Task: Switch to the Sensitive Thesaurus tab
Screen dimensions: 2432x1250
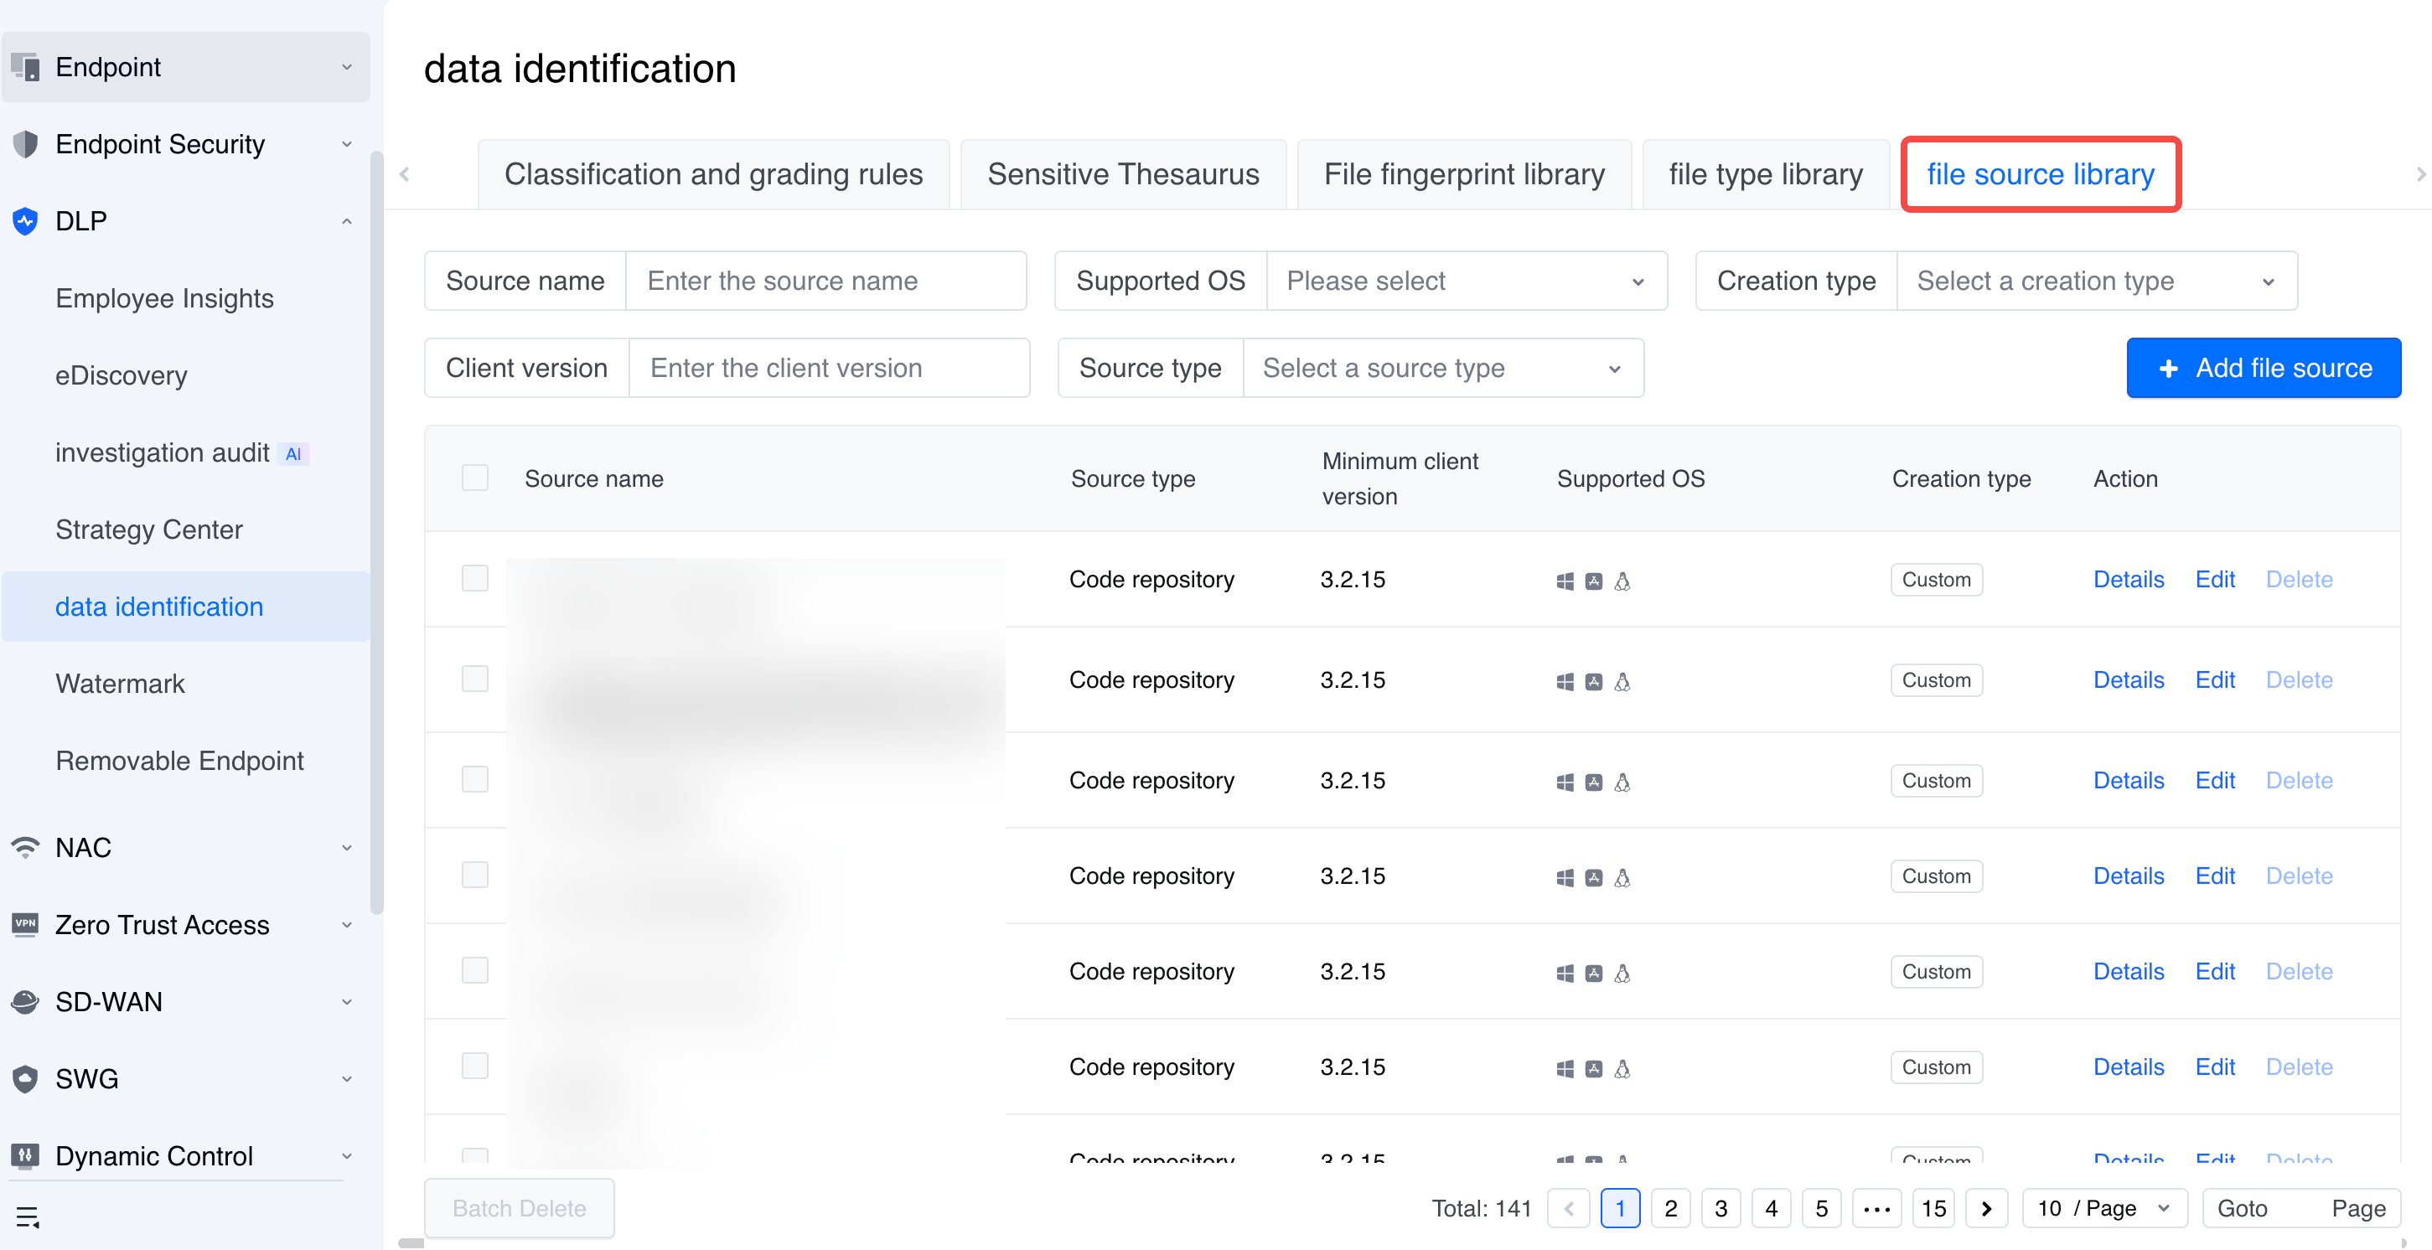Action: 1122,174
